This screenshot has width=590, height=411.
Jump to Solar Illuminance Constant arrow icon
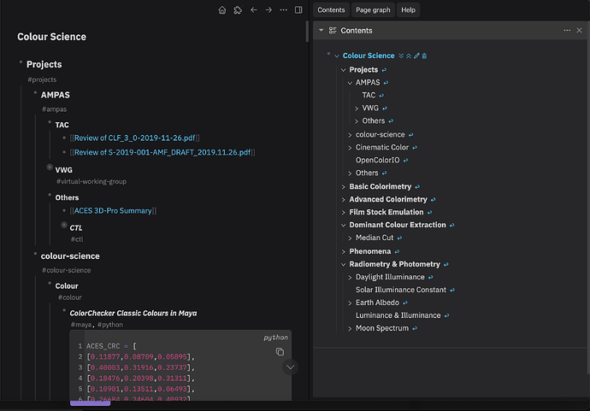[452, 290]
